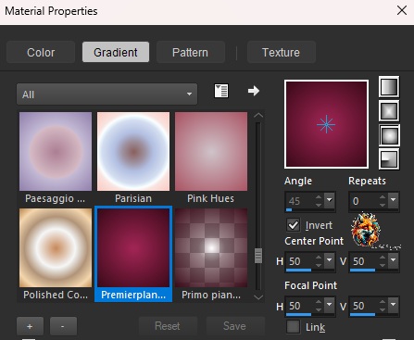This screenshot has height=340, width=414.
Task: Select the Parisian gradient thumbnail
Action: click(133, 151)
